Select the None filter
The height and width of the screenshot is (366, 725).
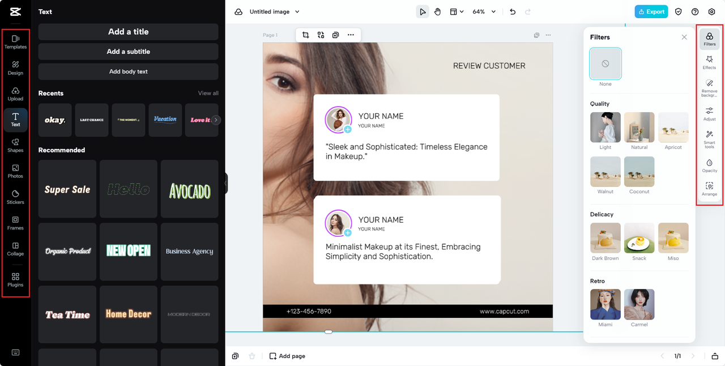(605, 63)
